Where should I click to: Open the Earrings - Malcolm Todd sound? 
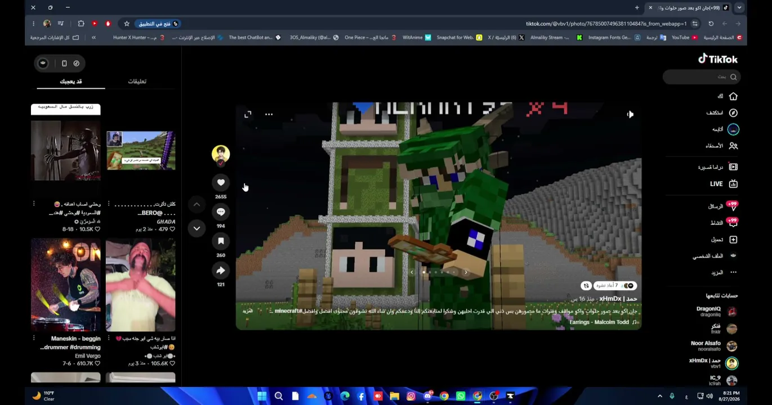pos(604,322)
